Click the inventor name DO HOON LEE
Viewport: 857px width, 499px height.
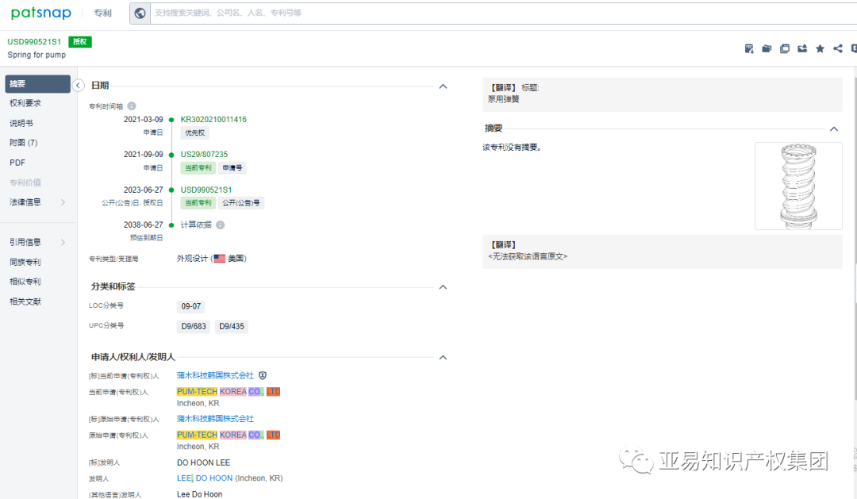coord(203,463)
